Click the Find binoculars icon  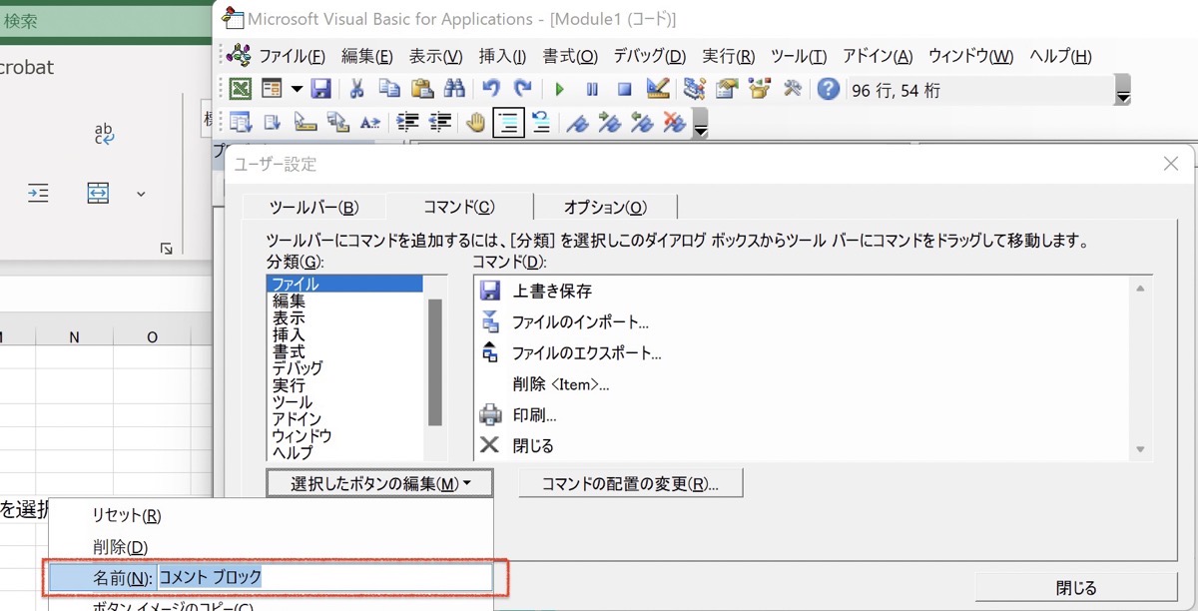click(x=454, y=89)
